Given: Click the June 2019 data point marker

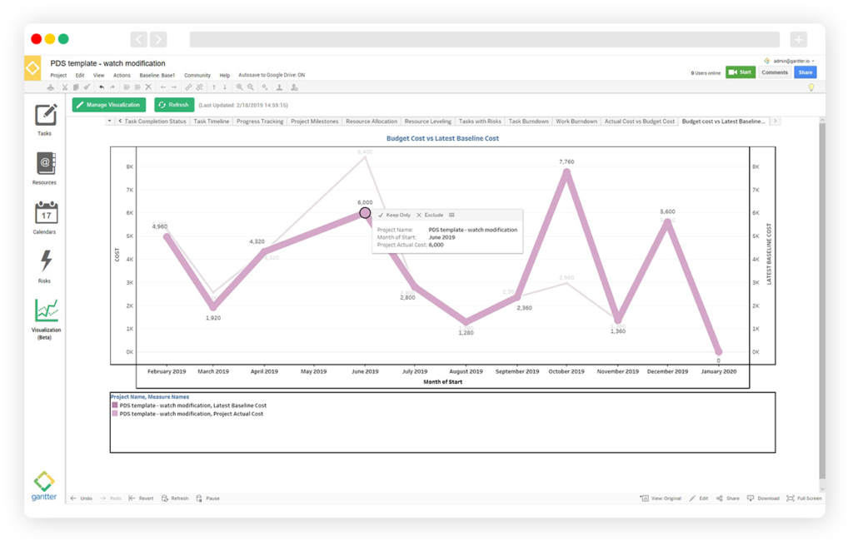Looking at the screenshot, I should [365, 213].
